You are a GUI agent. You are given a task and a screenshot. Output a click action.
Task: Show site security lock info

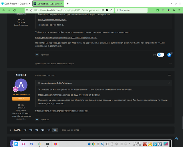31,10
